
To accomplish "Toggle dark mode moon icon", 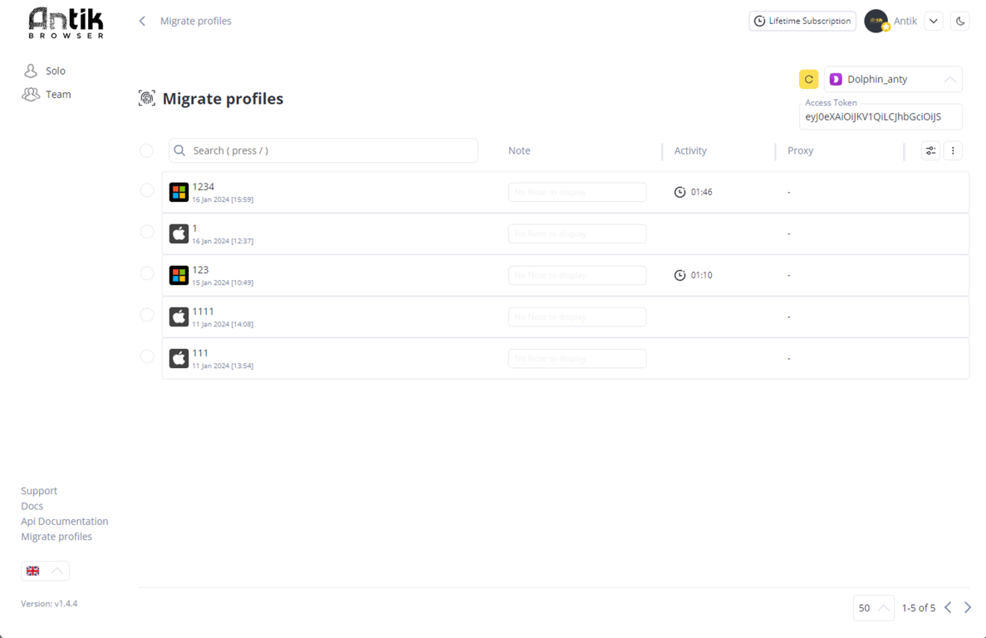I will coord(960,22).
